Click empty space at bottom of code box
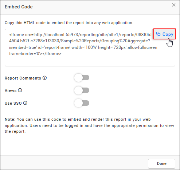Viewport: 180px width, 170px height. click(x=90, y=61)
